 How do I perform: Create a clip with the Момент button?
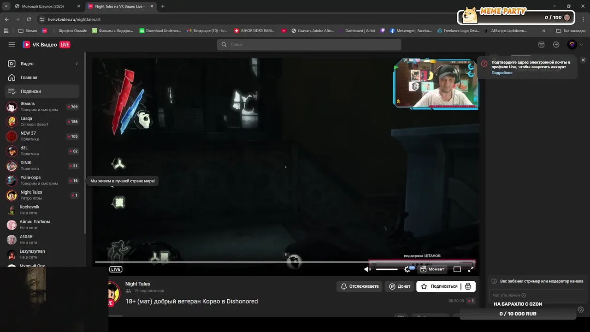[x=432, y=269]
